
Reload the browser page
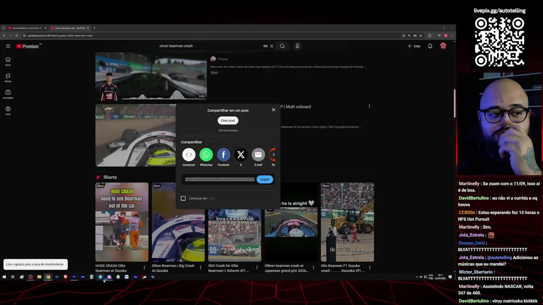[17, 36]
